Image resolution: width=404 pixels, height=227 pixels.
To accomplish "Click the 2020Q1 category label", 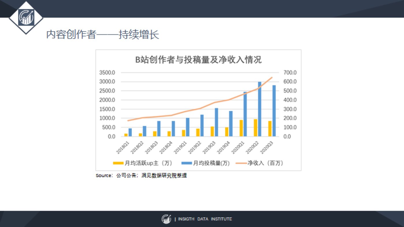I will point(238,147).
